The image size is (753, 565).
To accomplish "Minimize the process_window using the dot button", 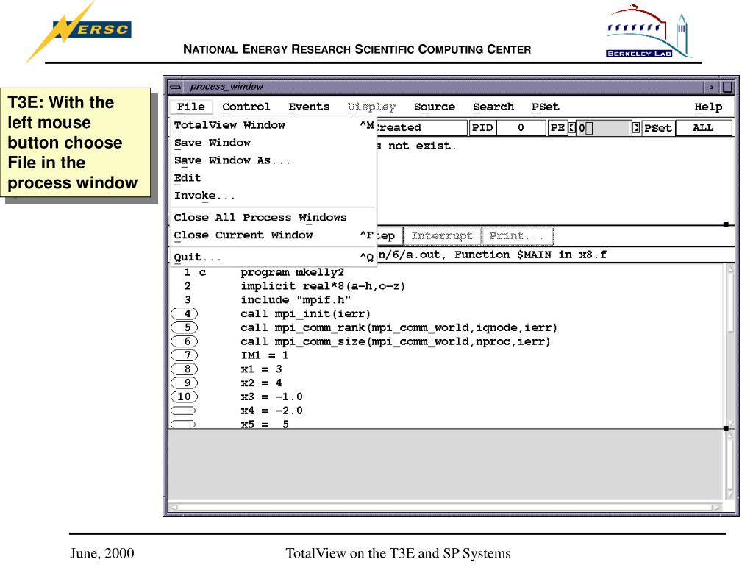I will tap(711, 87).
